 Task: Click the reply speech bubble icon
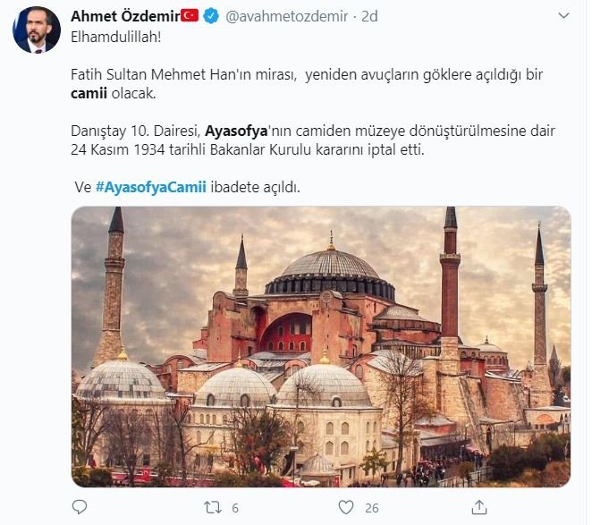point(80,507)
